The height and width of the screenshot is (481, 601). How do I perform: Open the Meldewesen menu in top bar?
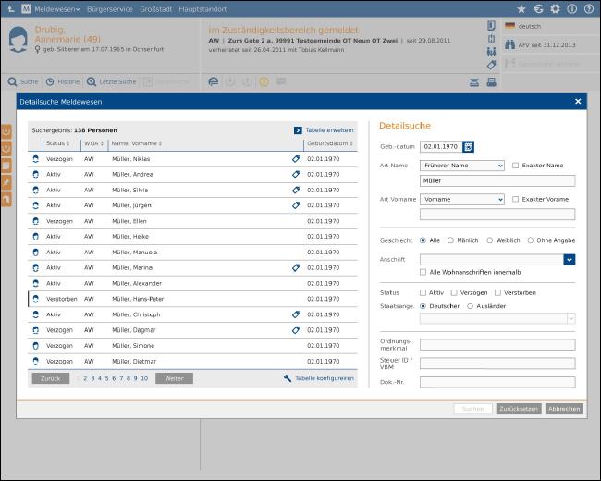pos(55,8)
